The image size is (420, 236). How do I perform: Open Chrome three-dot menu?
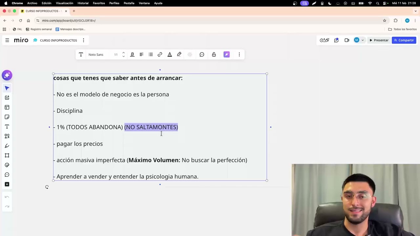(x=415, y=20)
